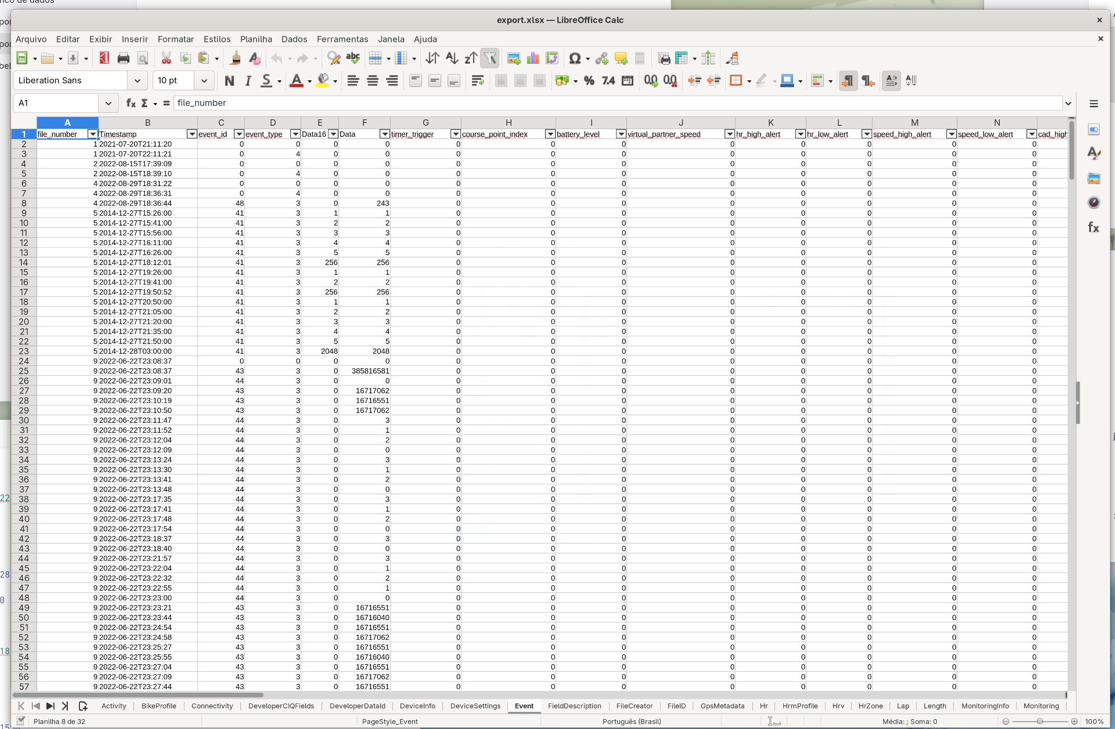The width and height of the screenshot is (1115, 729).
Task: Format cells as date icon
Action: pos(627,80)
